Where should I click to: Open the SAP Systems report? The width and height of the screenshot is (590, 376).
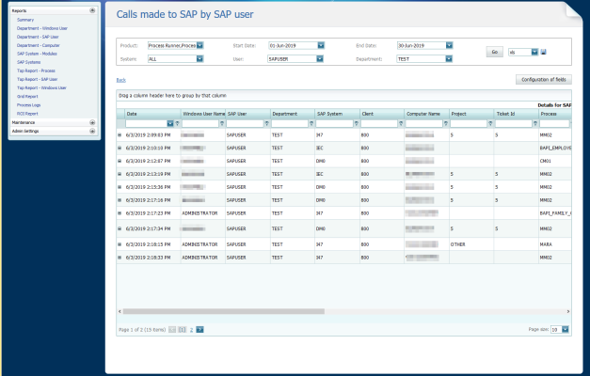[x=28, y=62]
